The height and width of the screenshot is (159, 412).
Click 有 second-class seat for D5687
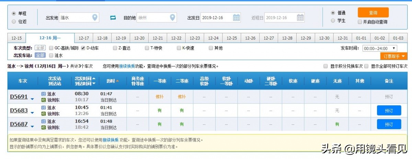tap(182, 124)
